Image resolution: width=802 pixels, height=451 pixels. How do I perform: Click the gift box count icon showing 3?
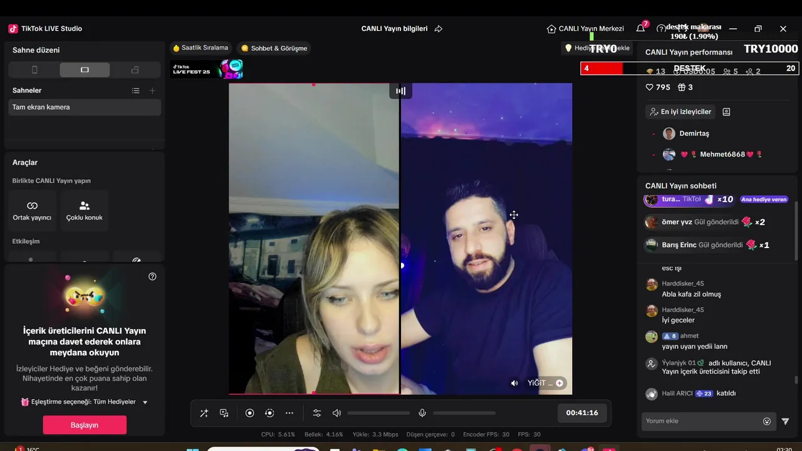[685, 88]
